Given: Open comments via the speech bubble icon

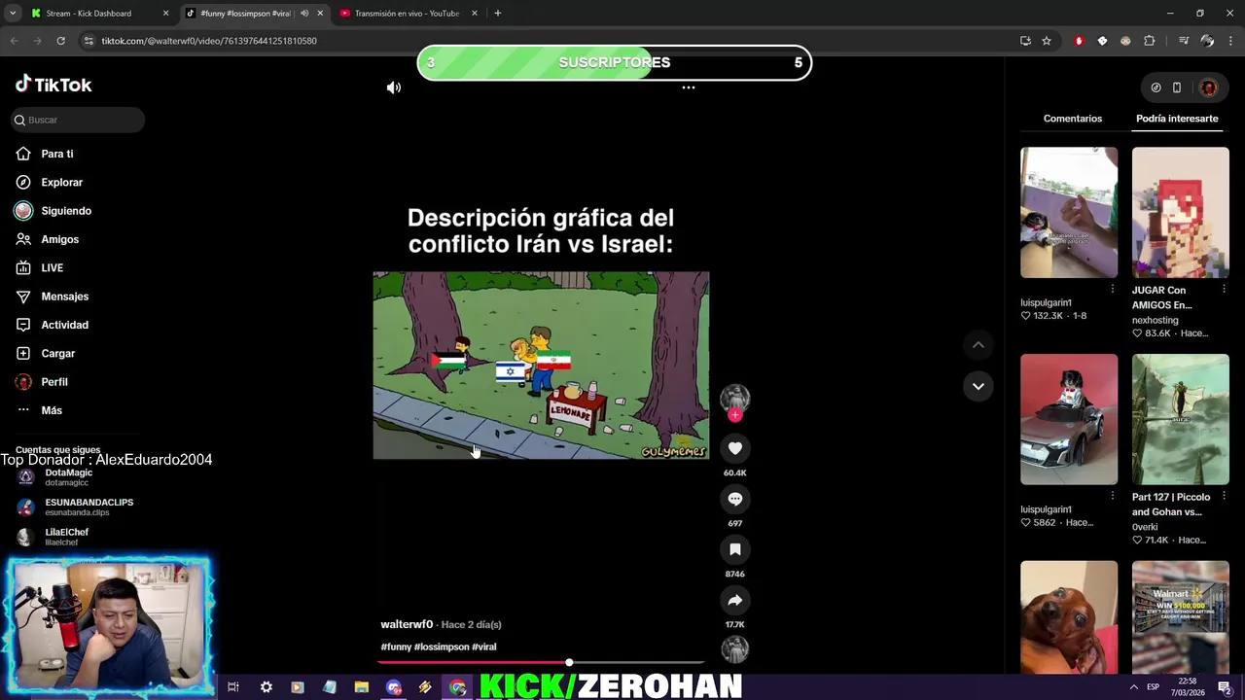Looking at the screenshot, I should [x=735, y=499].
